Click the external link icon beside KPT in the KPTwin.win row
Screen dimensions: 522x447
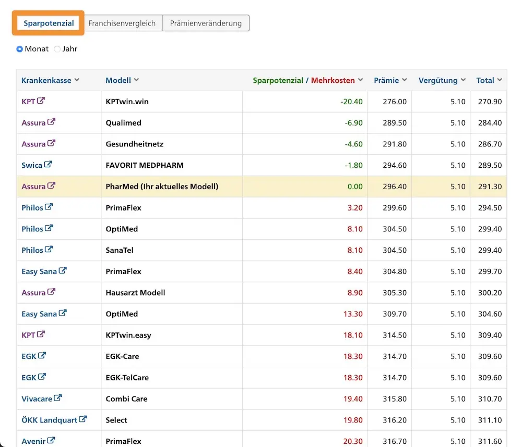click(41, 101)
